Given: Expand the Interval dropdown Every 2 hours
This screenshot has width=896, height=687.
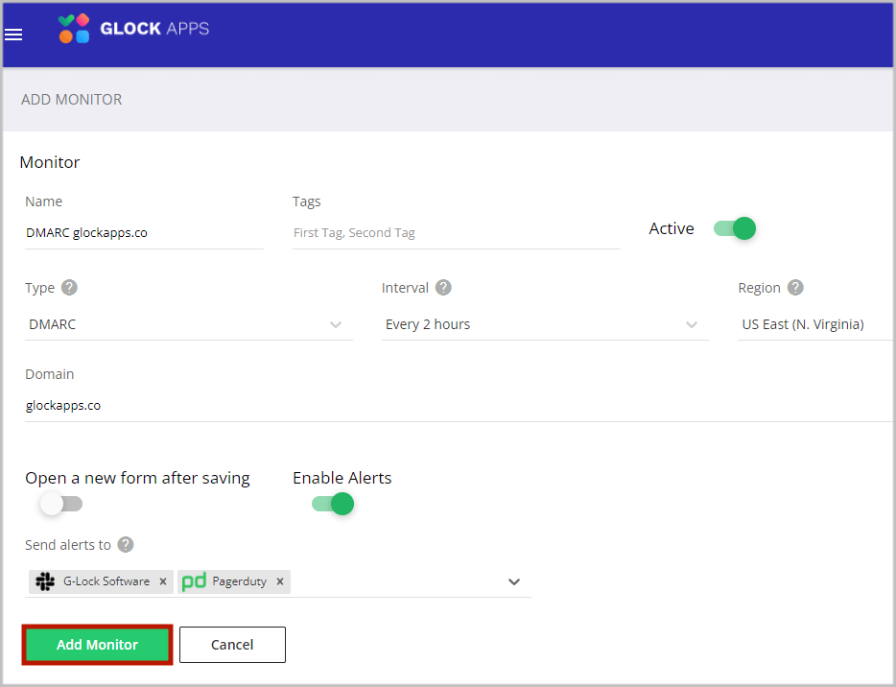Looking at the screenshot, I should pos(545,324).
